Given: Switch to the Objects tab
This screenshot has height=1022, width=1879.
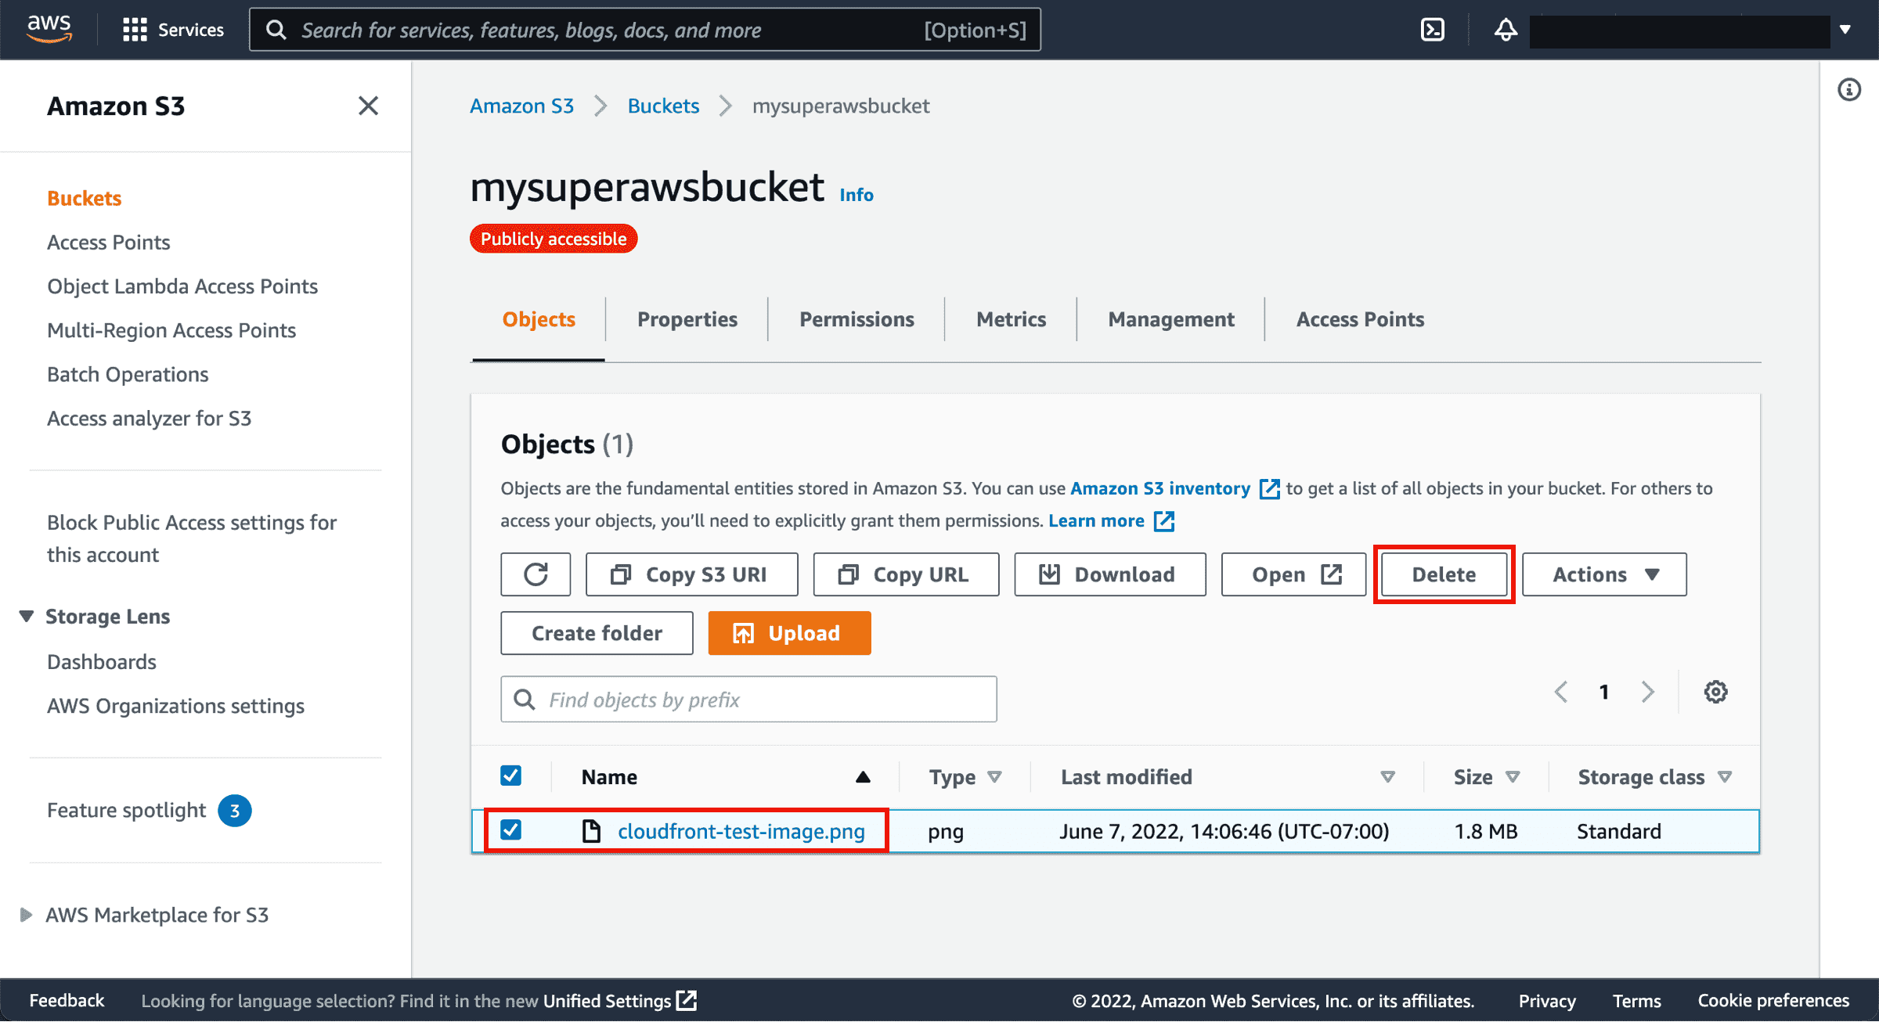Looking at the screenshot, I should (x=539, y=319).
